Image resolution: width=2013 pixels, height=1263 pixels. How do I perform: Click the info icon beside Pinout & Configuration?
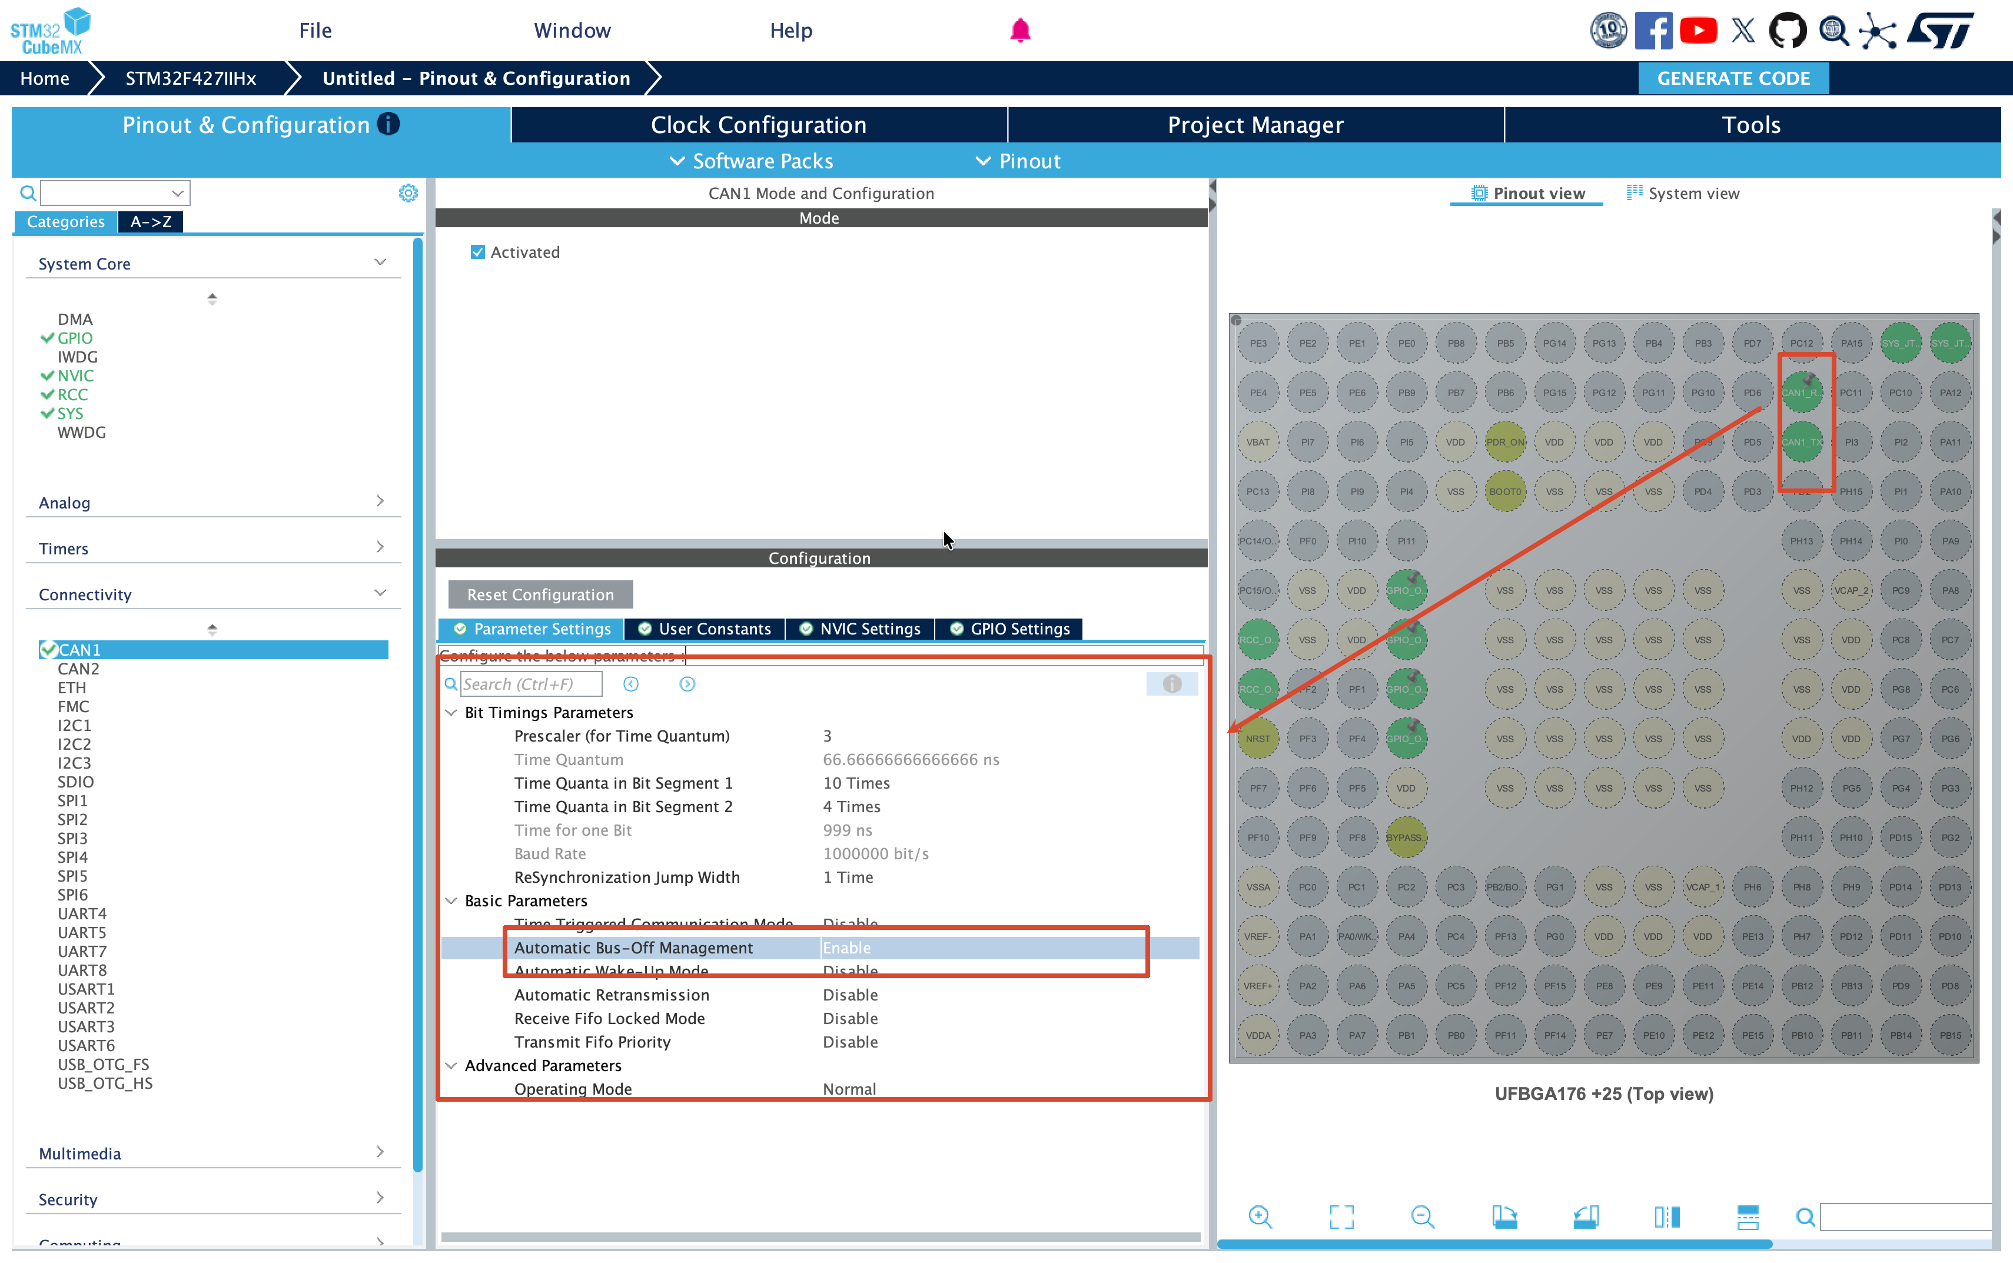[388, 124]
